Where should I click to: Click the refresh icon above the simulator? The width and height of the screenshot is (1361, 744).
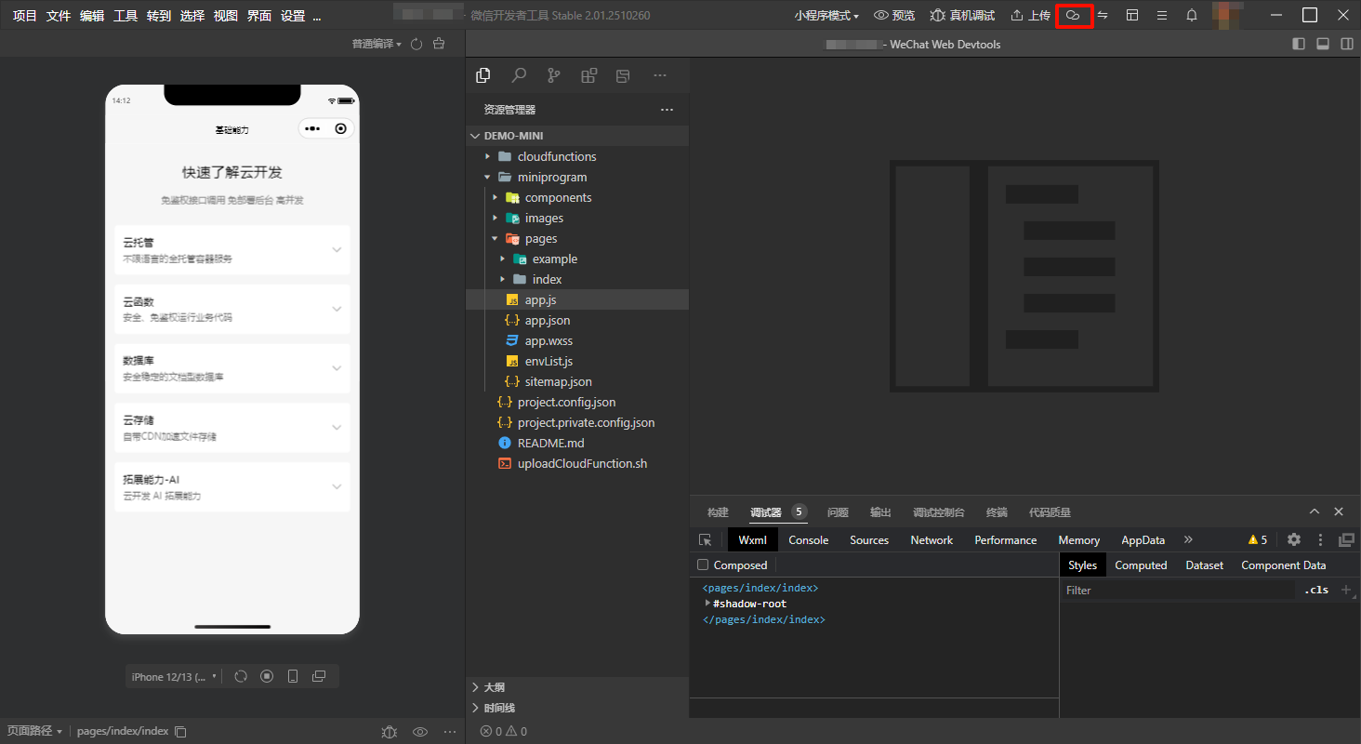[416, 44]
